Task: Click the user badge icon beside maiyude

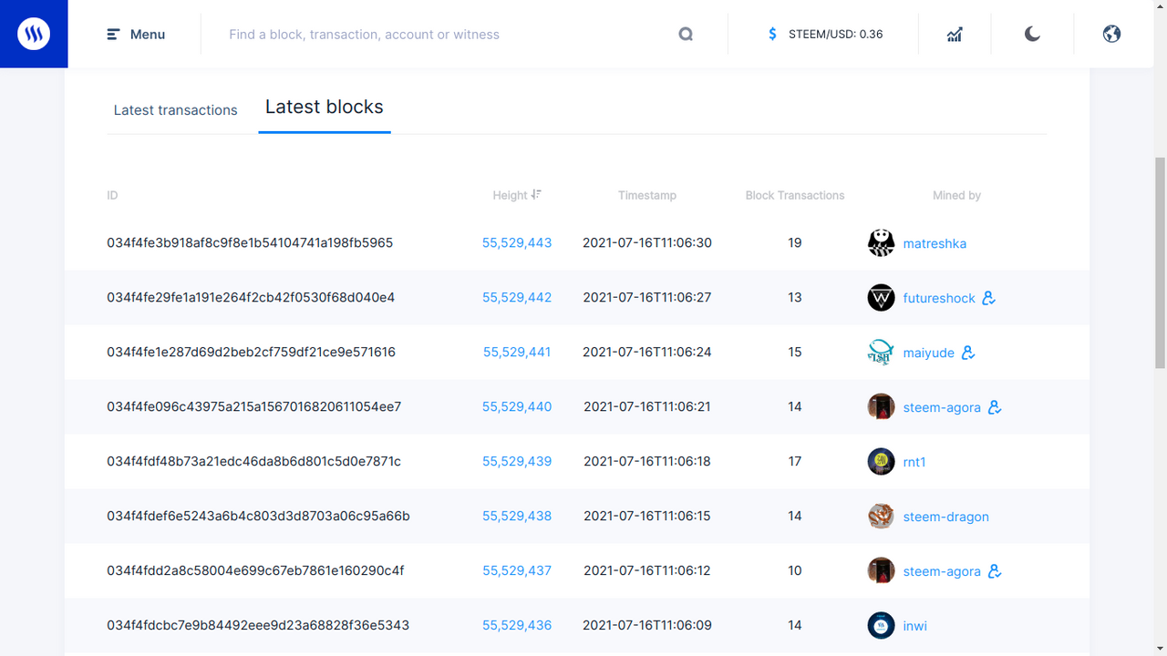Action: click(x=968, y=353)
